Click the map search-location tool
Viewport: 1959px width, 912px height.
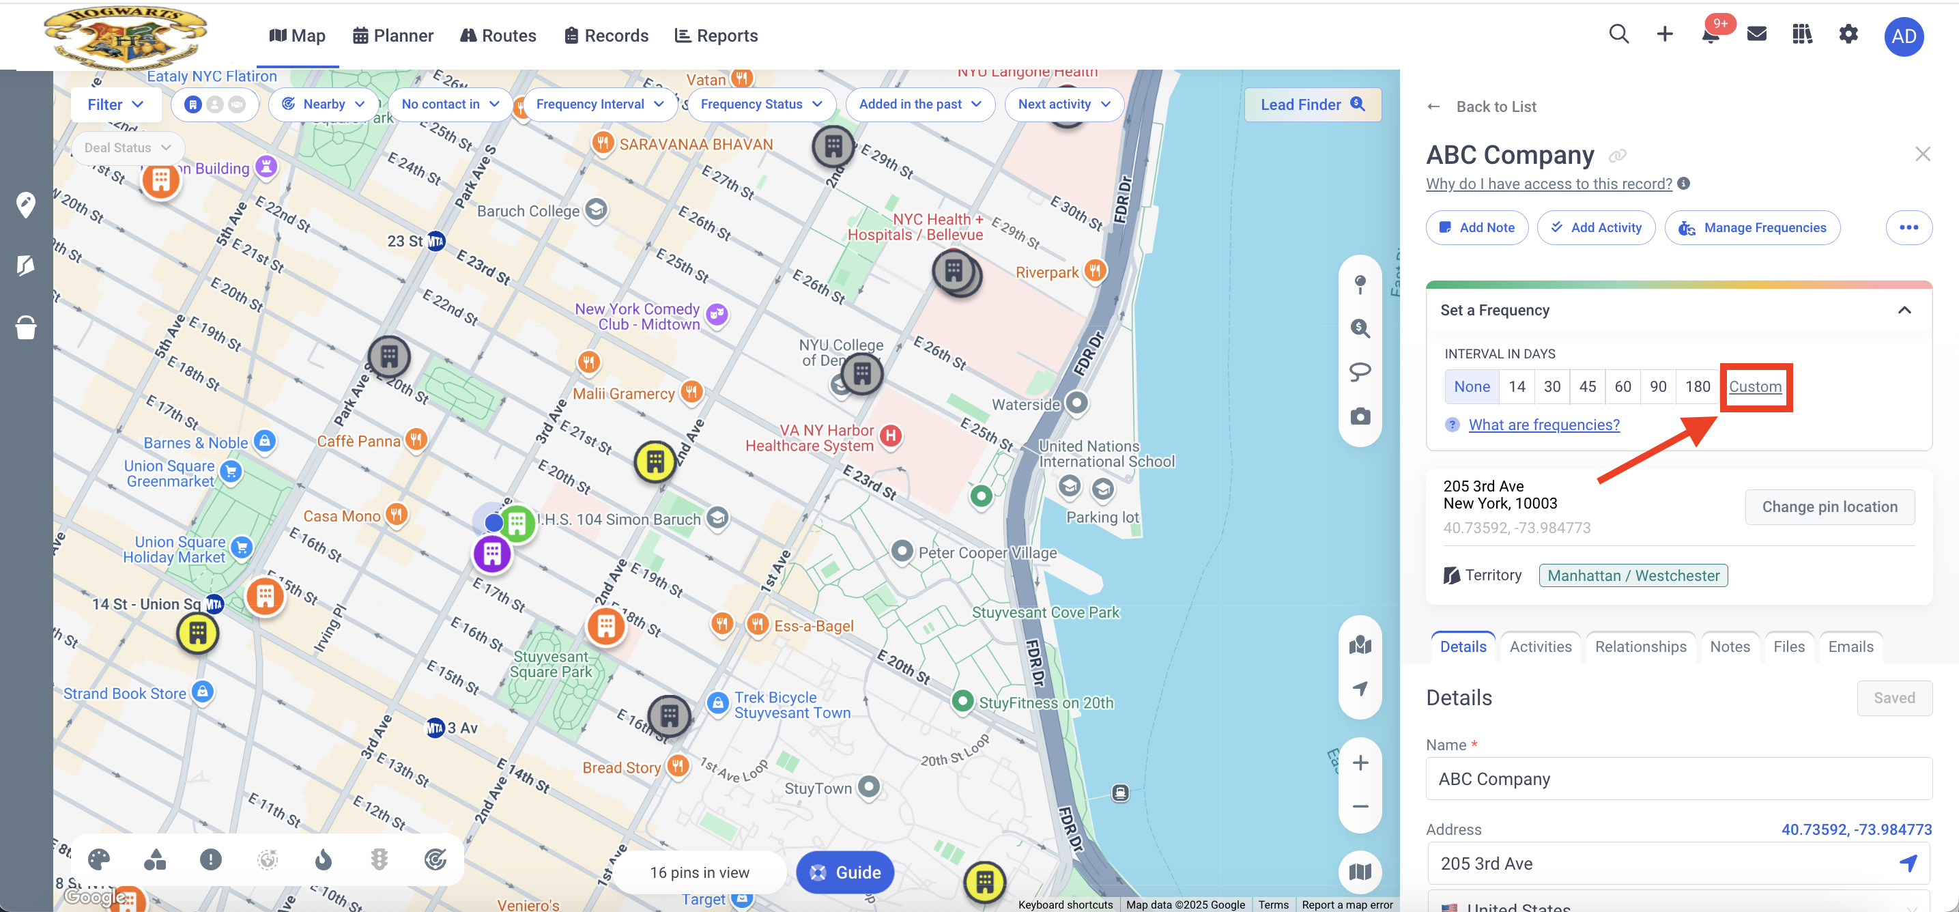tap(1360, 328)
